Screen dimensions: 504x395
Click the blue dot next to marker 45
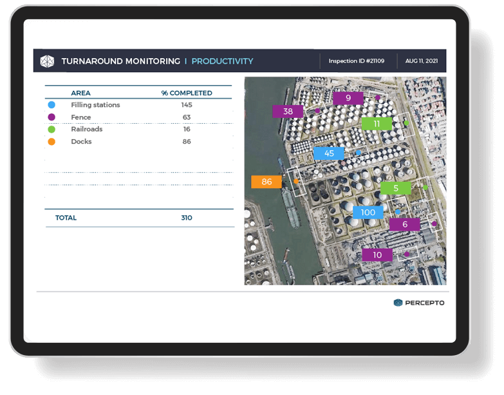point(359,153)
